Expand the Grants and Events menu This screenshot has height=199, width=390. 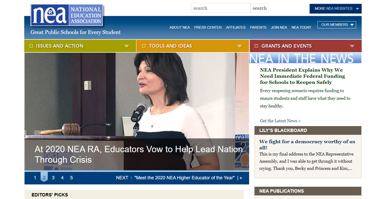(306, 46)
